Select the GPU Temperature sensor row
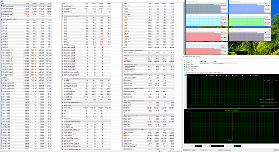The width and height of the screenshot is (279, 152). click(149, 131)
